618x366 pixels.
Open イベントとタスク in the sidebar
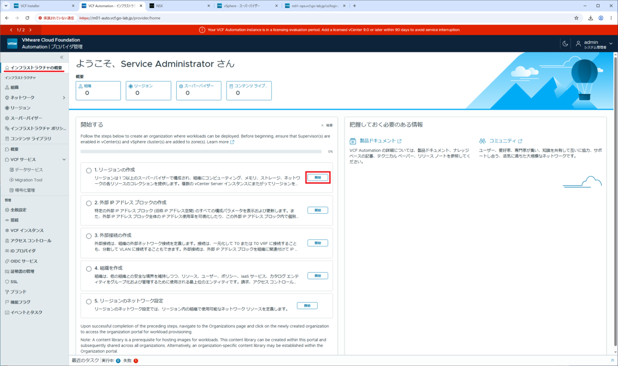tap(23, 312)
